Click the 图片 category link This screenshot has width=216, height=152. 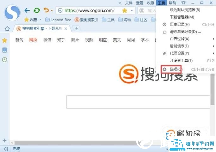pyautogui.click(x=75, y=40)
